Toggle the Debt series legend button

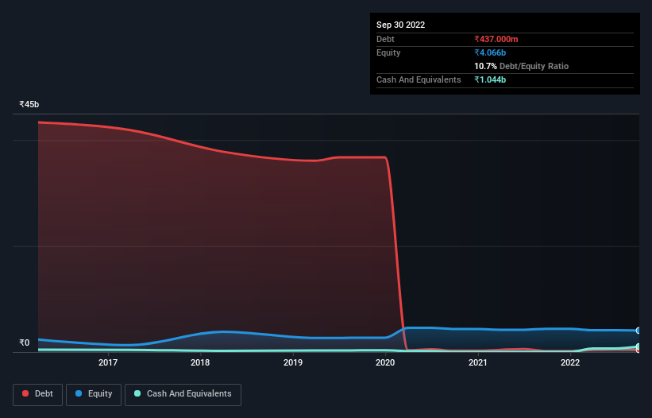(37, 394)
